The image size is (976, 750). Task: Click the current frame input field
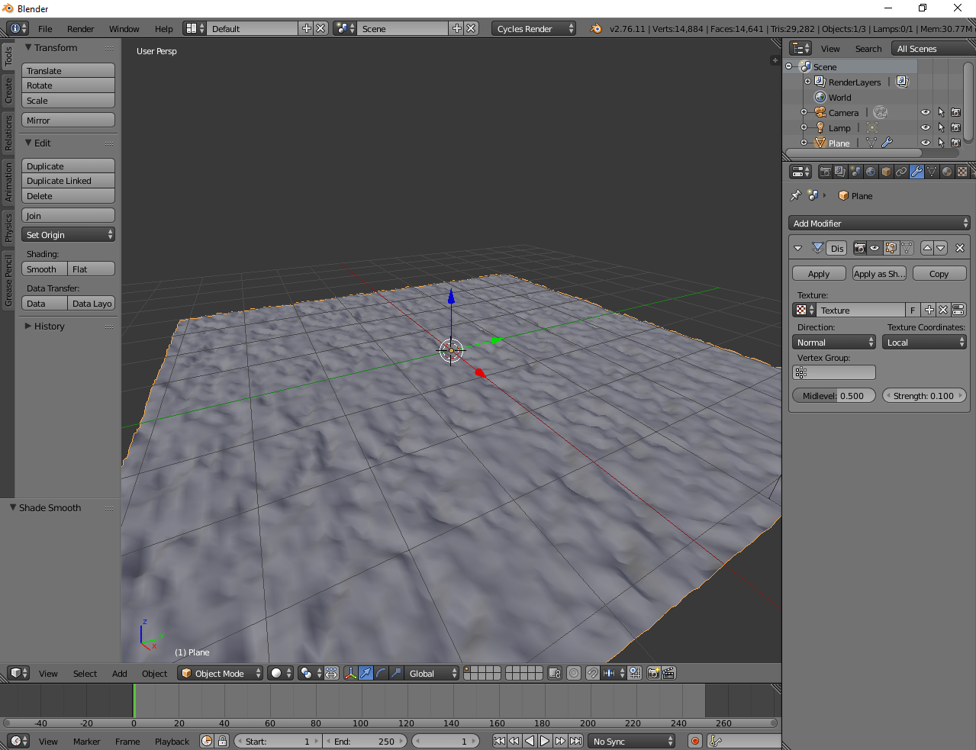click(x=445, y=740)
